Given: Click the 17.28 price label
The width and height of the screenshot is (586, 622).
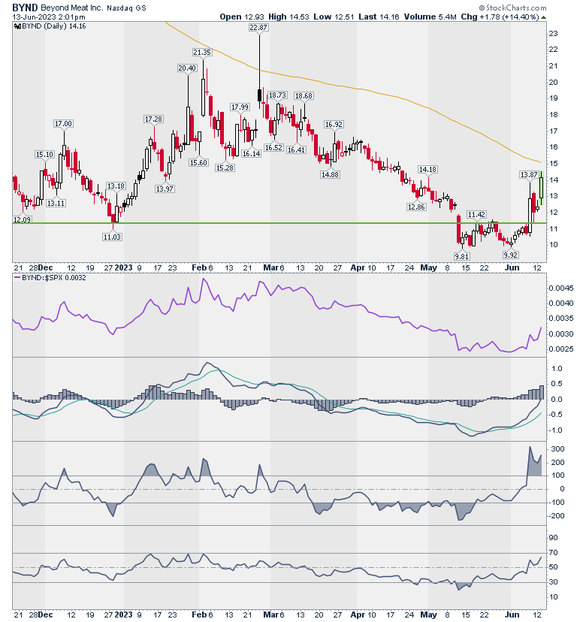Looking at the screenshot, I should point(153,119).
